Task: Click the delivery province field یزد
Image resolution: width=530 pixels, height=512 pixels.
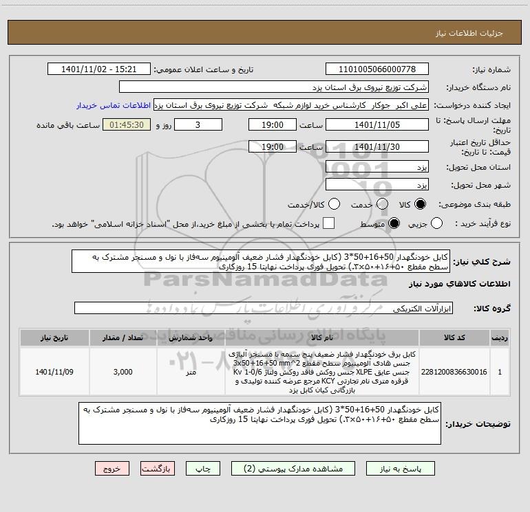Action: [x=377, y=167]
